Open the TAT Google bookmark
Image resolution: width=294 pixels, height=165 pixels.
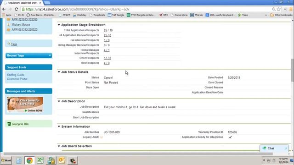(116, 15)
